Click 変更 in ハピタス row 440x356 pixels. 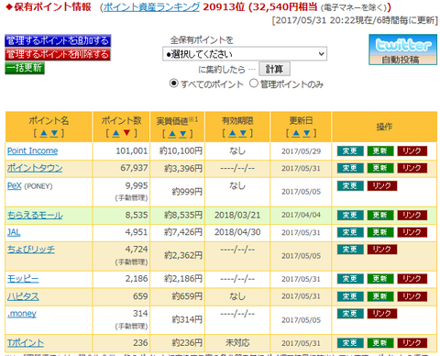coord(350,296)
